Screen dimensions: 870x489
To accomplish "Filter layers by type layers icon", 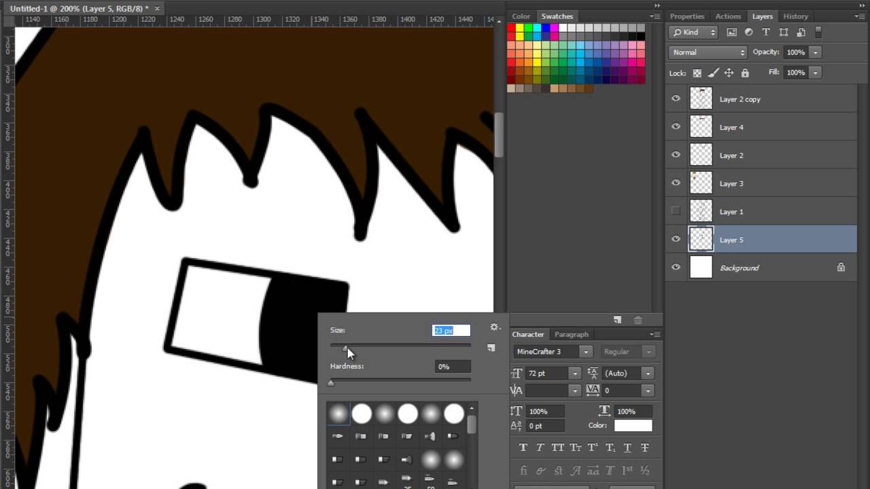I will [x=766, y=32].
